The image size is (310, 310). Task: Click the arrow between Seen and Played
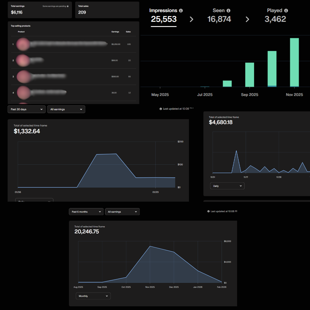(247, 19)
